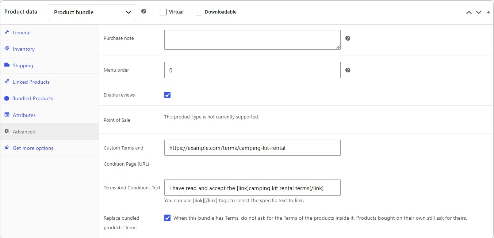
Task: Collapse the Product data panel triangle
Action: (489, 12)
